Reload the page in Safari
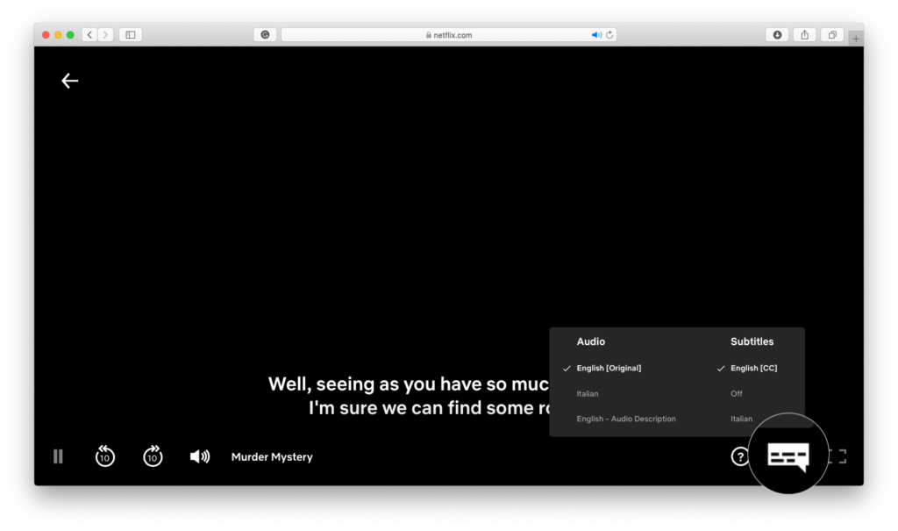 pos(609,35)
